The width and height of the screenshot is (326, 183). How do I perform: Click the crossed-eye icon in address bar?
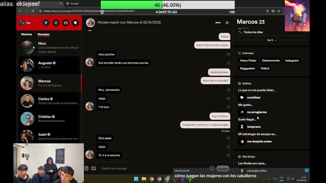click(273, 11)
